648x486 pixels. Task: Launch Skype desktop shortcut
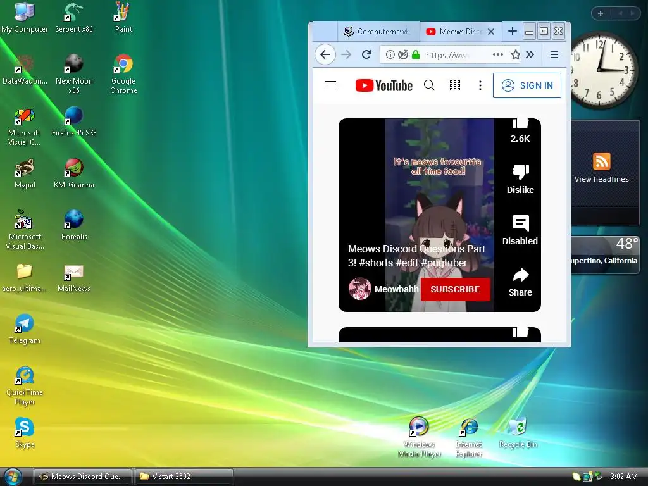coord(25,433)
